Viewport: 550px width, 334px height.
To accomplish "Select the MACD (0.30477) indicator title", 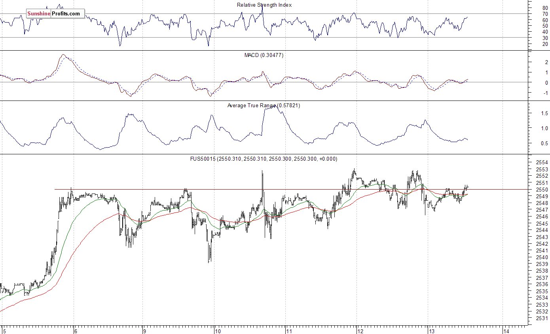I will [264, 55].
